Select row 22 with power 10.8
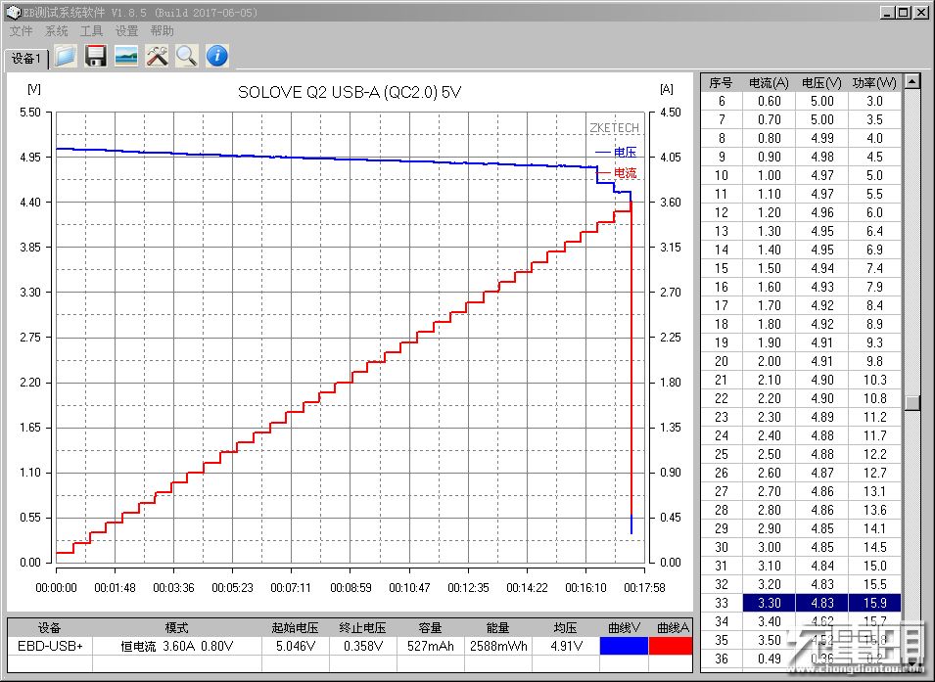This screenshot has width=935, height=682. pyautogui.click(x=802, y=398)
